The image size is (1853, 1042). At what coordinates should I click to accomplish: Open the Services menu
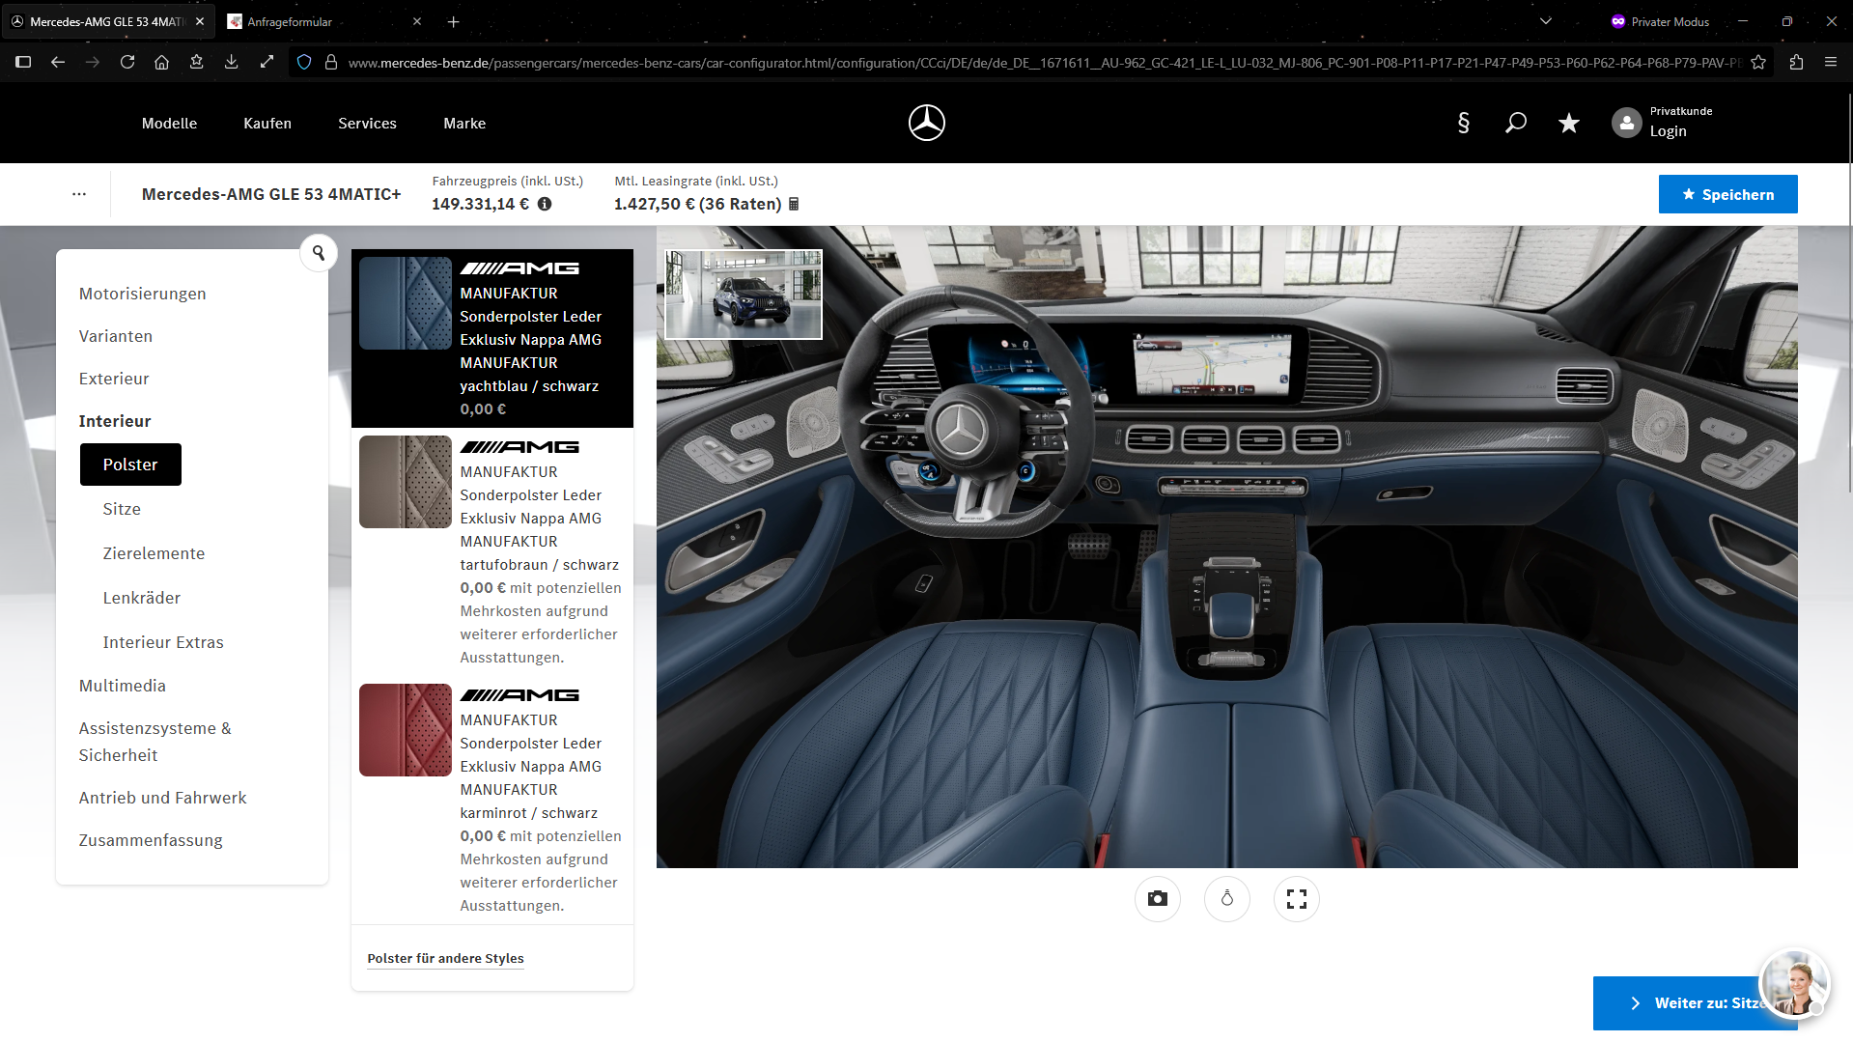coord(367,123)
